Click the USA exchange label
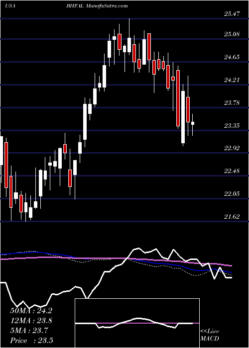This screenshot has height=348, width=249. (10, 6)
